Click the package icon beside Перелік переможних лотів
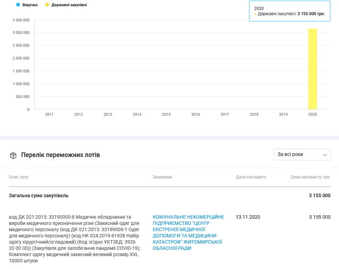 pos(13,155)
